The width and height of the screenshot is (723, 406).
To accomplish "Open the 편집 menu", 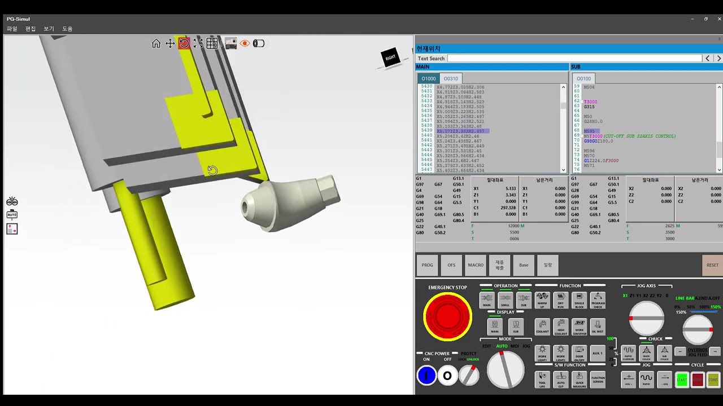I will (x=31, y=29).
